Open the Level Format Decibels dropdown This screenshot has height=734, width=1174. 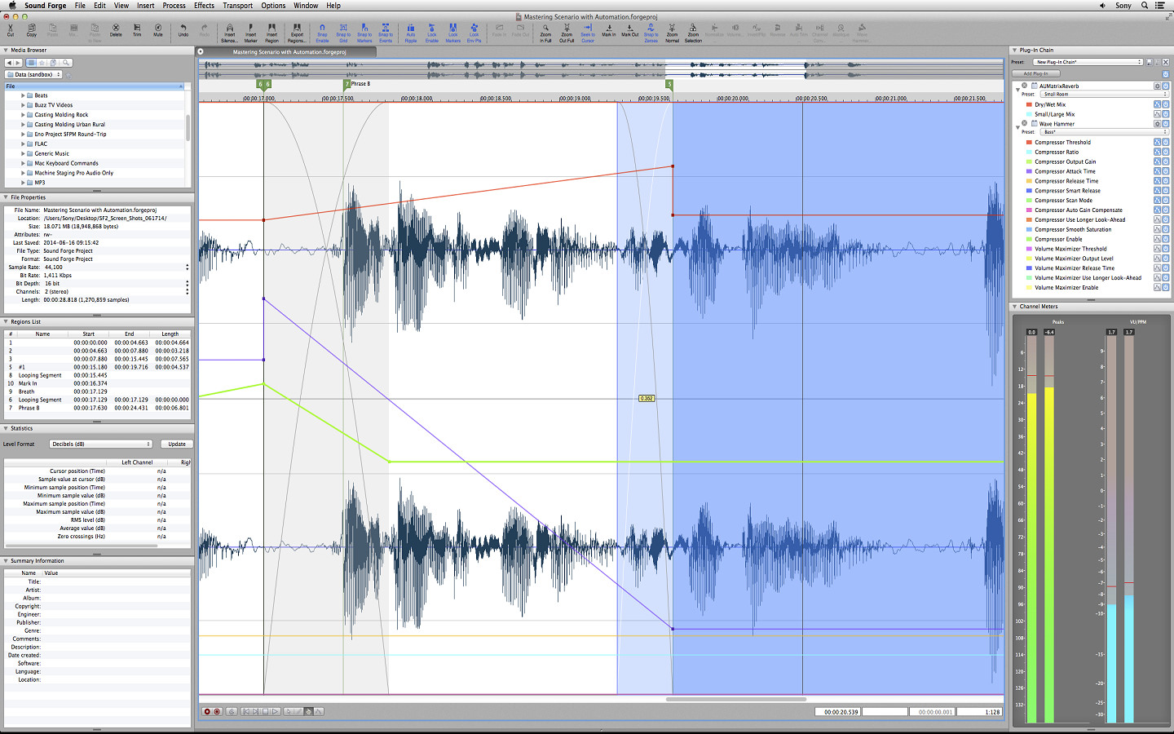(101, 444)
